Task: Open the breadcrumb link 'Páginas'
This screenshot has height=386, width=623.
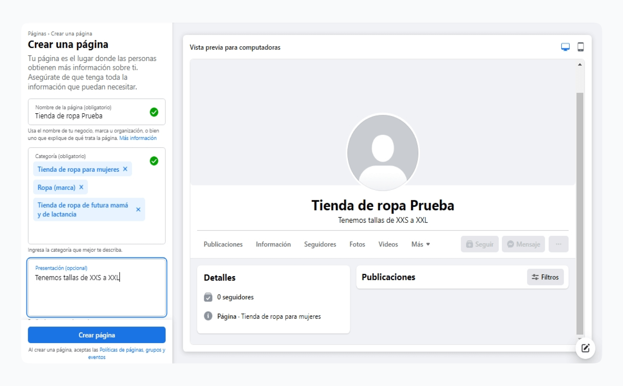Action: coord(36,33)
